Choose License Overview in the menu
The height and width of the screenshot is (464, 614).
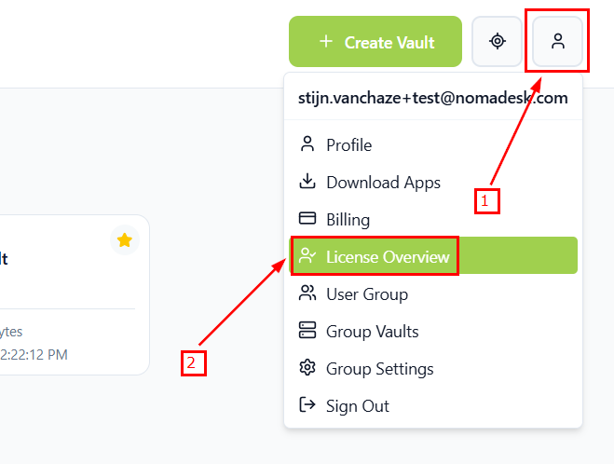pos(387,257)
